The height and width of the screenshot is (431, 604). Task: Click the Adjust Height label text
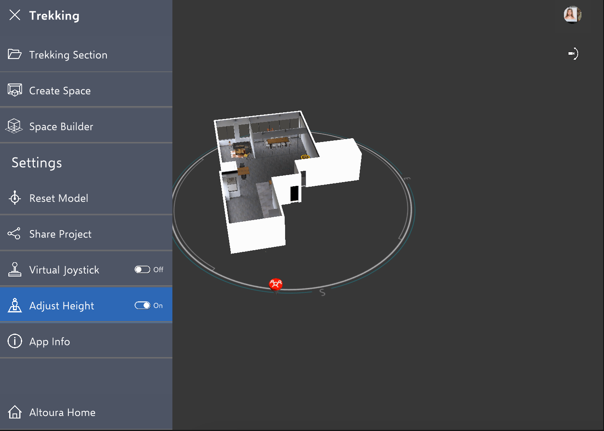click(x=62, y=306)
